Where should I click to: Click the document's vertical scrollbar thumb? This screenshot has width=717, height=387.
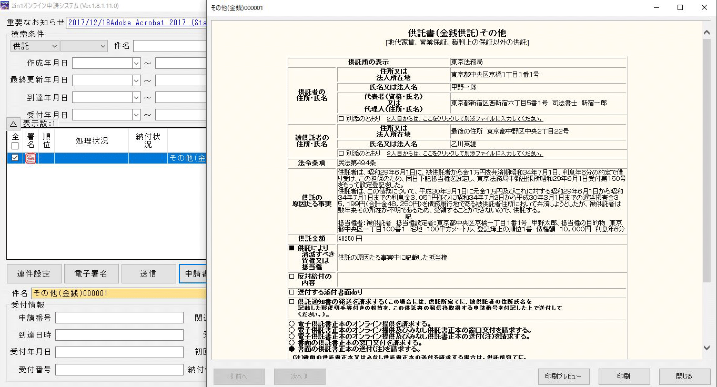(707, 158)
